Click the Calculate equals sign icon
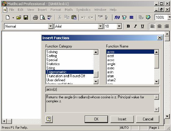This screenshot has height=131, width=171. click(131, 17)
